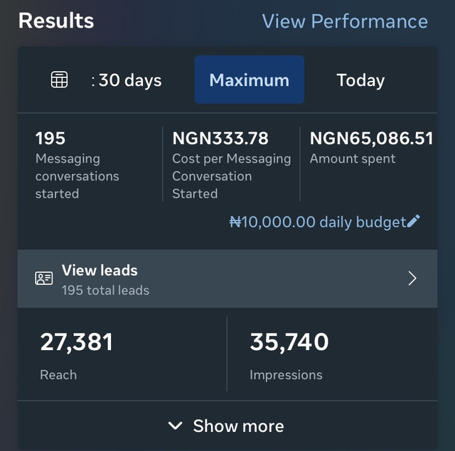Select the 30 days range tab
This screenshot has width=455, height=451.
pyautogui.click(x=127, y=80)
